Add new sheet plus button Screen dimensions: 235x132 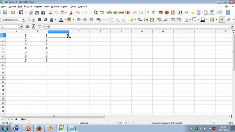(x=16, y=119)
